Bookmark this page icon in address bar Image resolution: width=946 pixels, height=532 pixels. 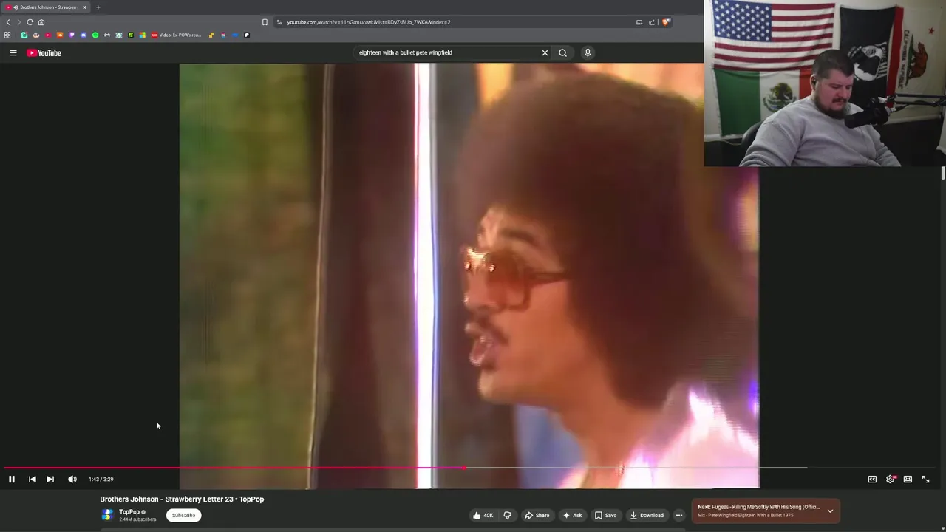click(265, 22)
